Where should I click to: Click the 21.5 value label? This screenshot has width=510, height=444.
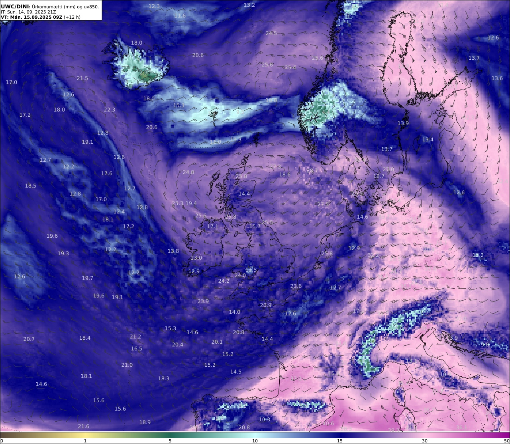[82, 78]
